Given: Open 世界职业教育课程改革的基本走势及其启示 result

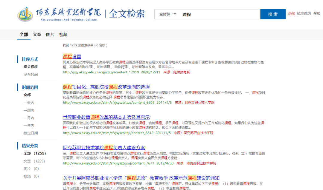Looking at the screenshot, I should [x=106, y=117].
